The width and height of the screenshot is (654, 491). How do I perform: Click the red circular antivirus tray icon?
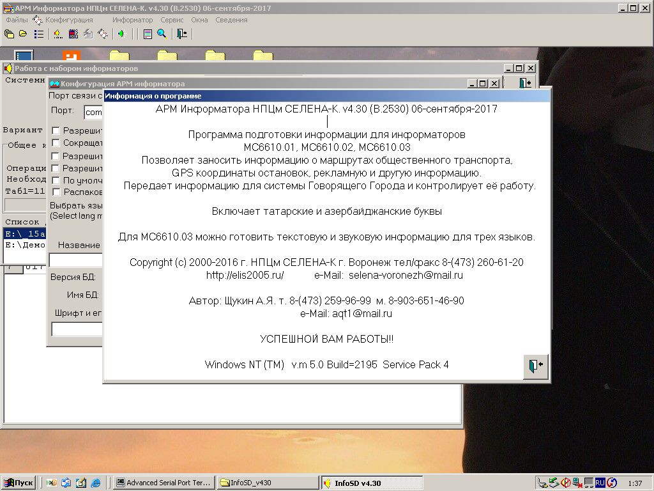pos(566,483)
